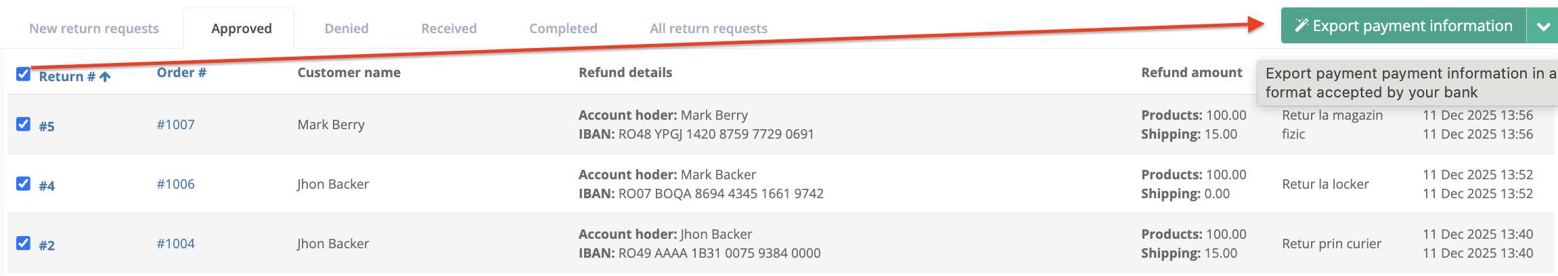Open the Denied tab
Screen dimensions: 1558x276
347,28
